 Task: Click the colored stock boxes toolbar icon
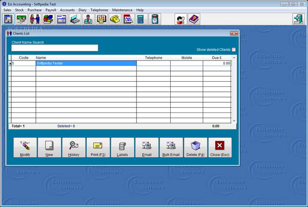[x=48, y=19]
